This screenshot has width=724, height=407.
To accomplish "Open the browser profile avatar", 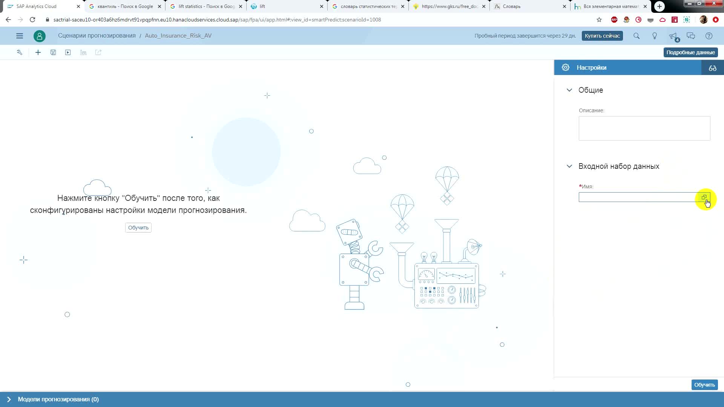I will [x=703, y=20].
